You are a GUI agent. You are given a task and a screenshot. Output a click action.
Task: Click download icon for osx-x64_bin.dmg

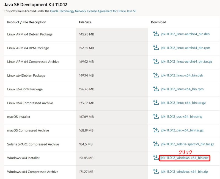156,116
